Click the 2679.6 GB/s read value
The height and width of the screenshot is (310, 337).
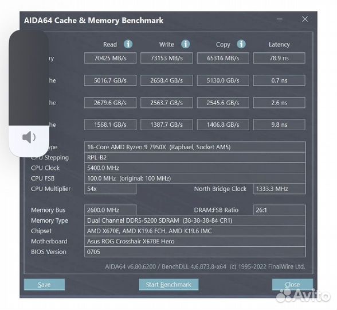point(110,103)
